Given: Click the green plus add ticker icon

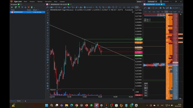Looking at the screenshot, I should [12, 7].
